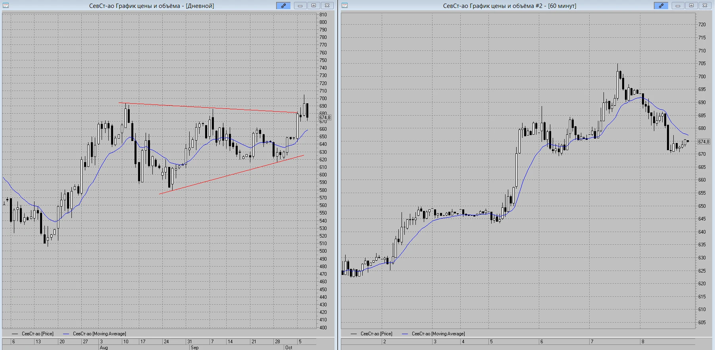Close the 60-minute chart window

[x=704, y=6]
